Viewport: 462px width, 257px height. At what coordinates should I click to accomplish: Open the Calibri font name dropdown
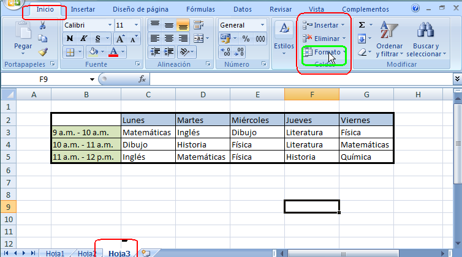[x=110, y=25]
